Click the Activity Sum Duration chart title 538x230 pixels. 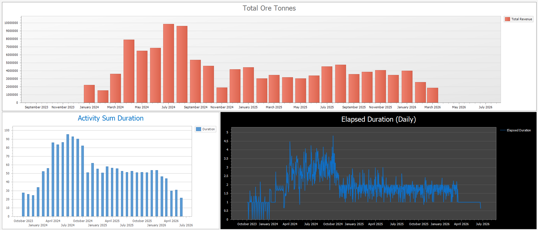tap(111, 118)
